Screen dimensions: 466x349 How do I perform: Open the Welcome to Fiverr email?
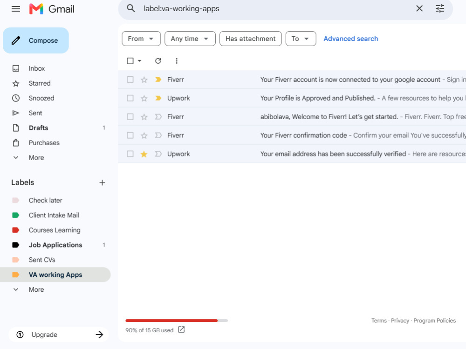(x=292, y=117)
